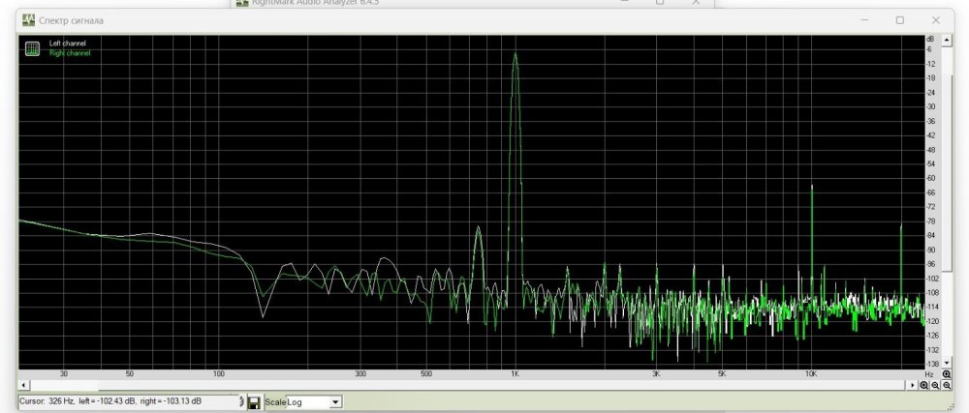Click the vertical zoom magnifier beside the Hz label

[x=947, y=373]
